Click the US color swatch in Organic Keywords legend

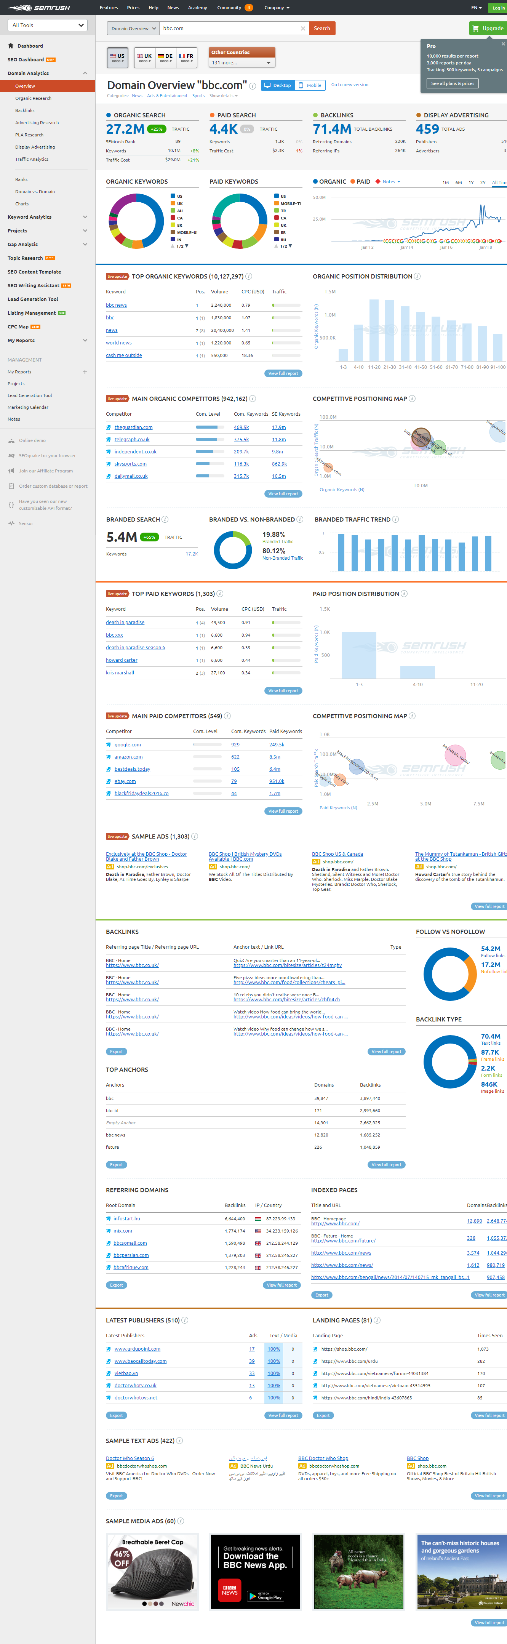click(172, 196)
